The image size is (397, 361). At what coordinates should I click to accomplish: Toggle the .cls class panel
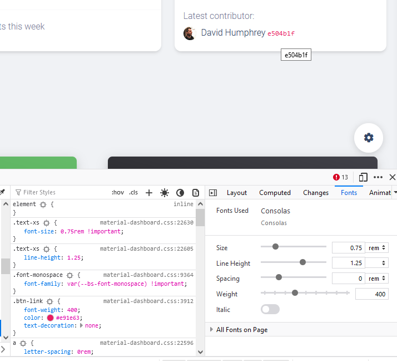pyautogui.click(x=133, y=192)
